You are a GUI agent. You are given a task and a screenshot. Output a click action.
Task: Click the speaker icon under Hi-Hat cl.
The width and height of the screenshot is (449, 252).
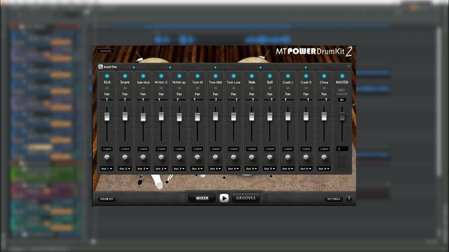click(x=161, y=88)
